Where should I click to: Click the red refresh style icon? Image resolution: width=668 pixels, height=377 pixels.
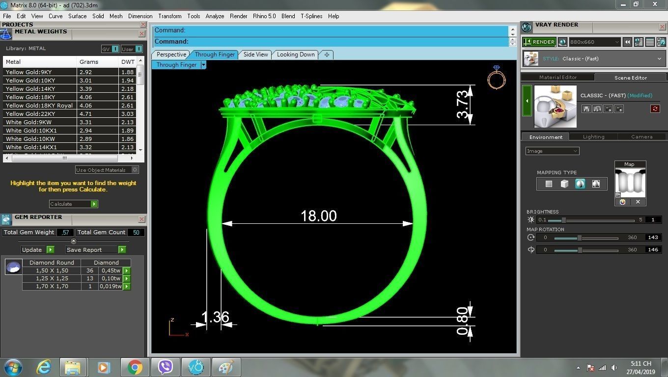(655, 108)
